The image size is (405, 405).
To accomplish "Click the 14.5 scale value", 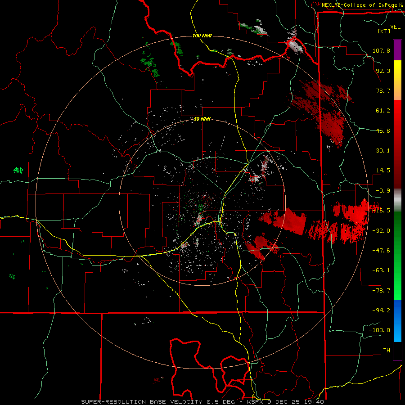I will click(x=383, y=171).
